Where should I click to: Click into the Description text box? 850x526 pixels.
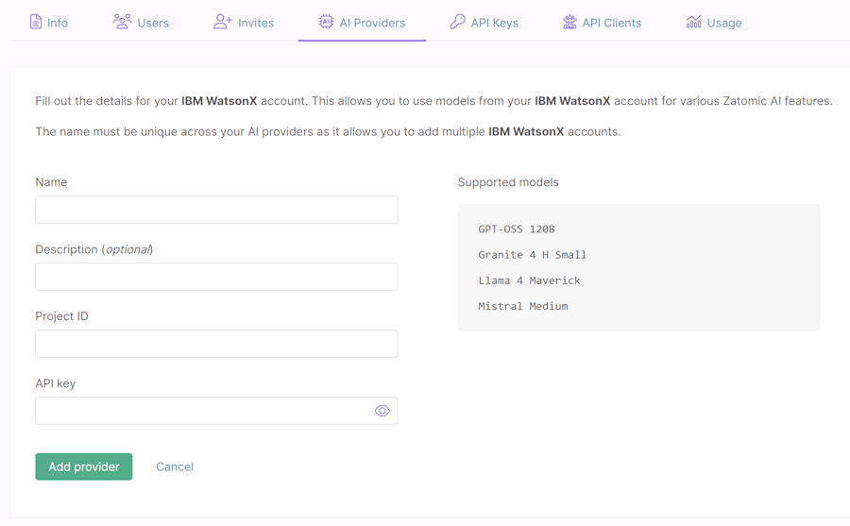[x=216, y=277]
